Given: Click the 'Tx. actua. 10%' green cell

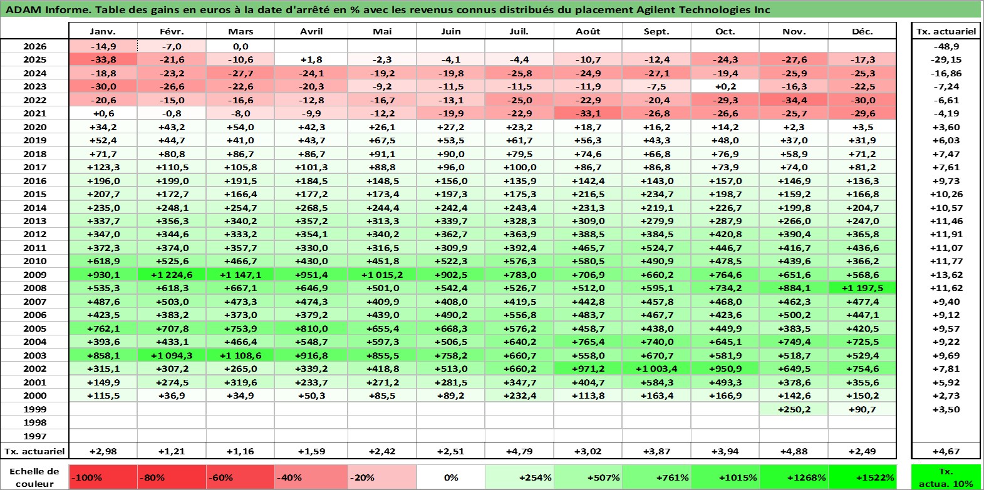Looking at the screenshot, I should coord(946,477).
